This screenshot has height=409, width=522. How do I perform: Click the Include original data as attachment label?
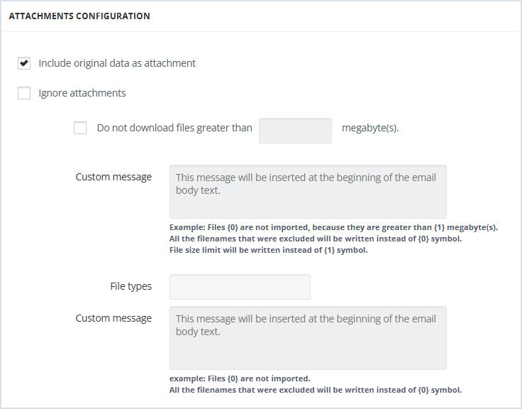point(117,63)
